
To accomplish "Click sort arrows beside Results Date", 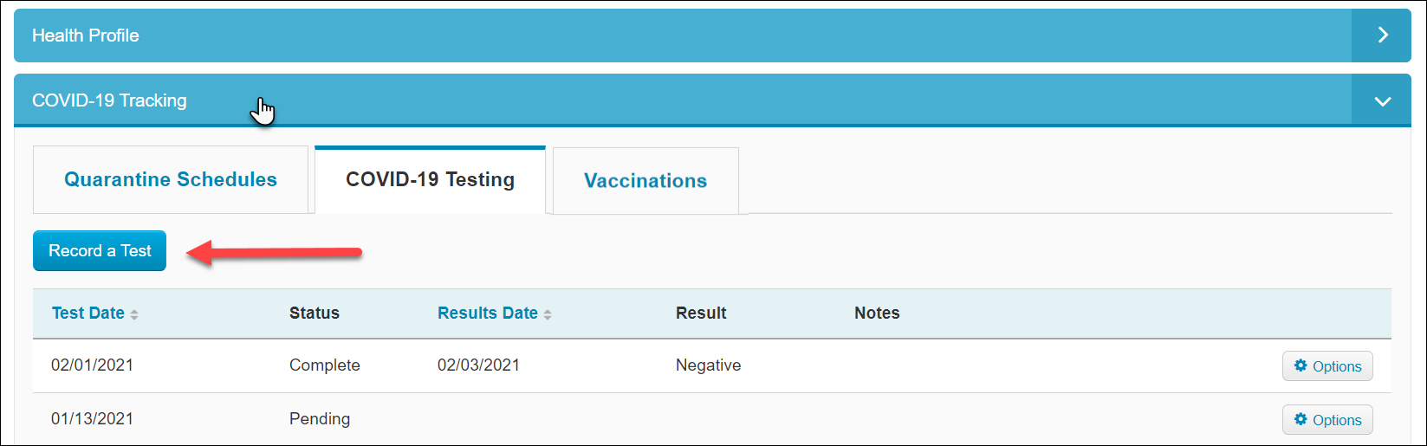I will [x=548, y=315].
